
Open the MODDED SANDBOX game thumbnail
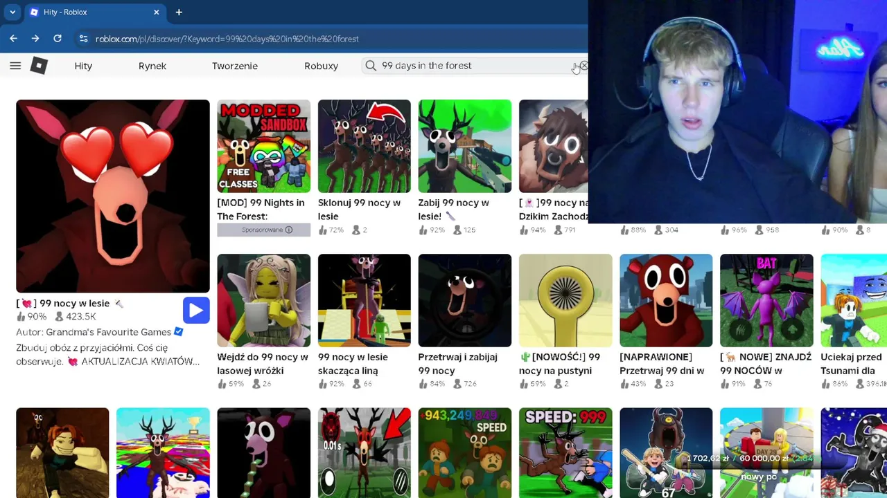click(263, 146)
